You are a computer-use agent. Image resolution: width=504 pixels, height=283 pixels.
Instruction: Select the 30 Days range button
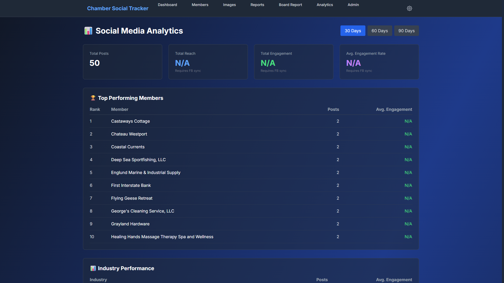coord(353,31)
